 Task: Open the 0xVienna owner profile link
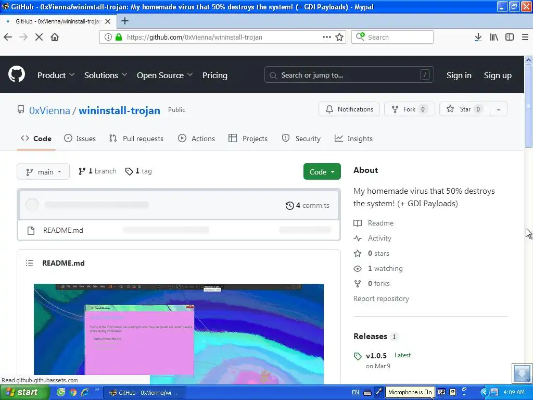[49, 110]
